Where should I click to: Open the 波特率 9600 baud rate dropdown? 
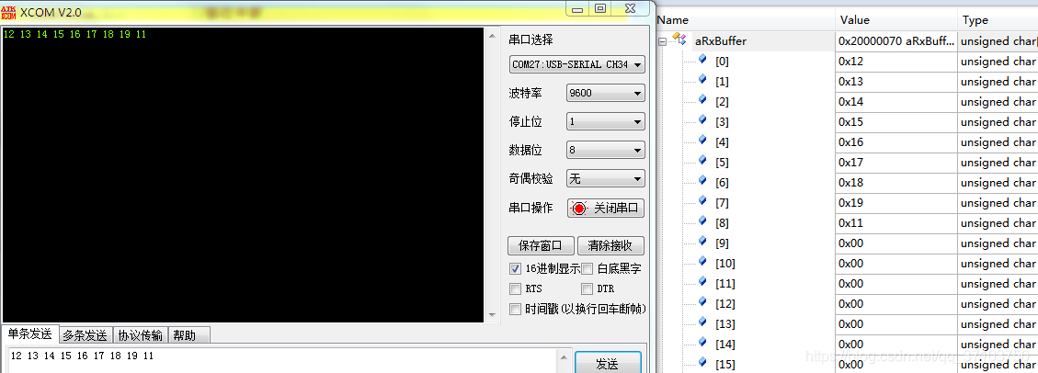point(606,94)
